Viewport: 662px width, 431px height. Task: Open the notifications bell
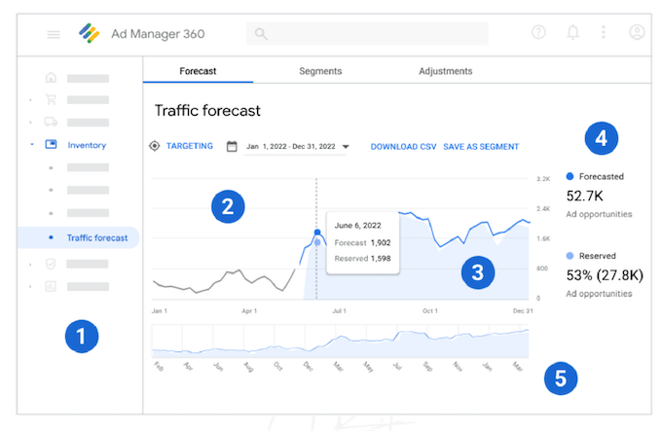click(x=572, y=33)
